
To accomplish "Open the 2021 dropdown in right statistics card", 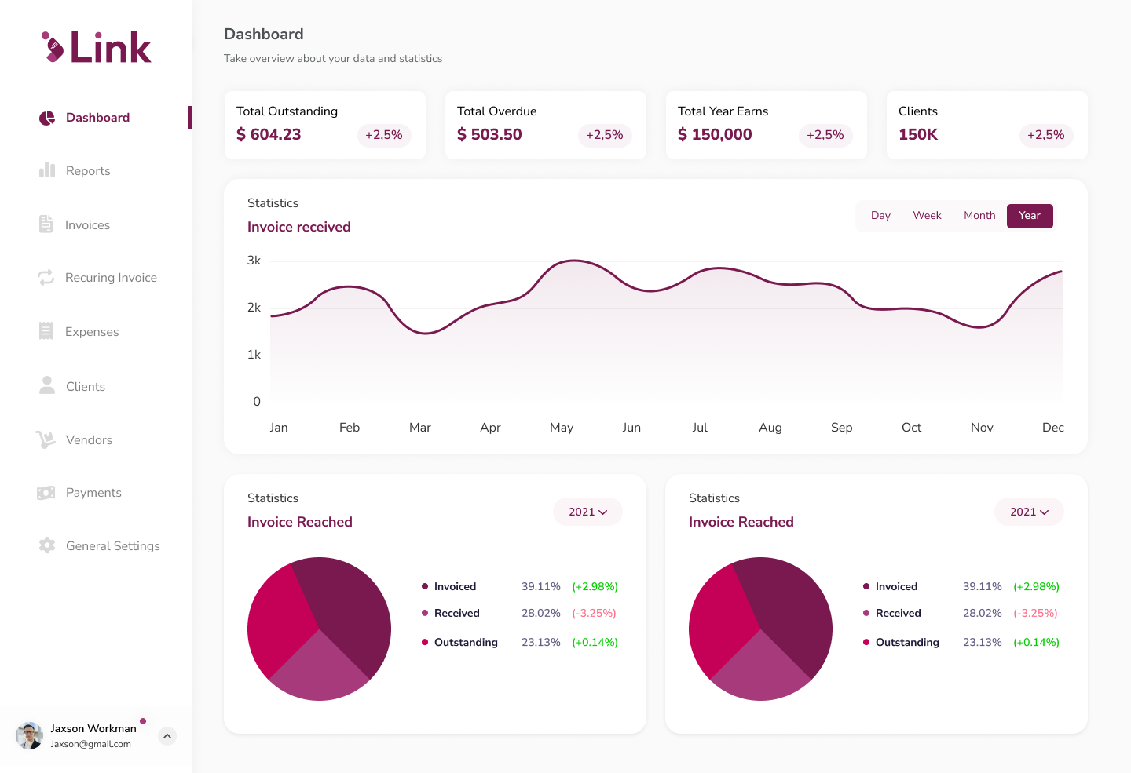I will pyautogui.click(x=1029, y=512).
